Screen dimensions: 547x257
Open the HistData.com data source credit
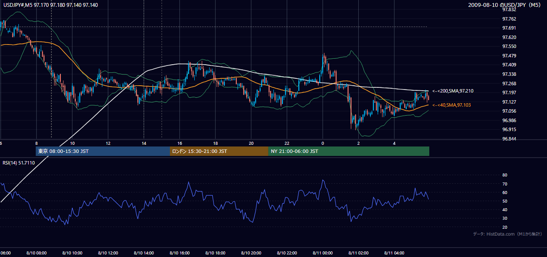[507, 234]
